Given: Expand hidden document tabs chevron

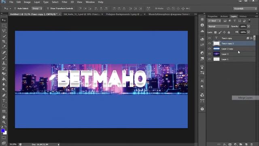Looking at the screenshot, I should pyautogui.click(x=195, y=14).
